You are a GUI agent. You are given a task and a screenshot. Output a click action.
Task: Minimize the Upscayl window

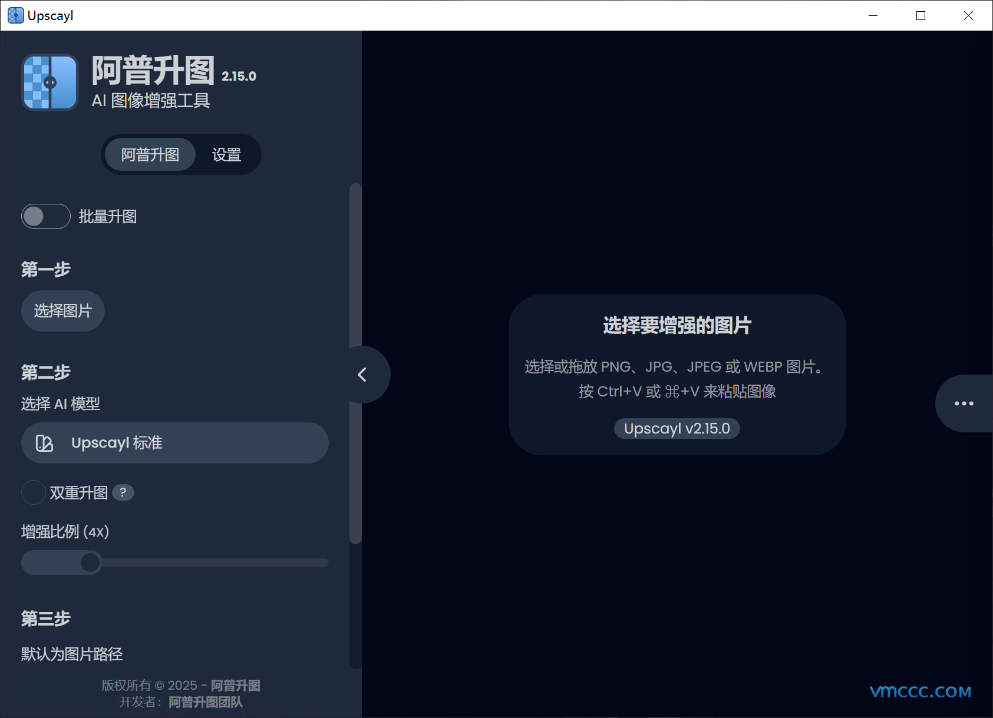[x=873, y=15]
